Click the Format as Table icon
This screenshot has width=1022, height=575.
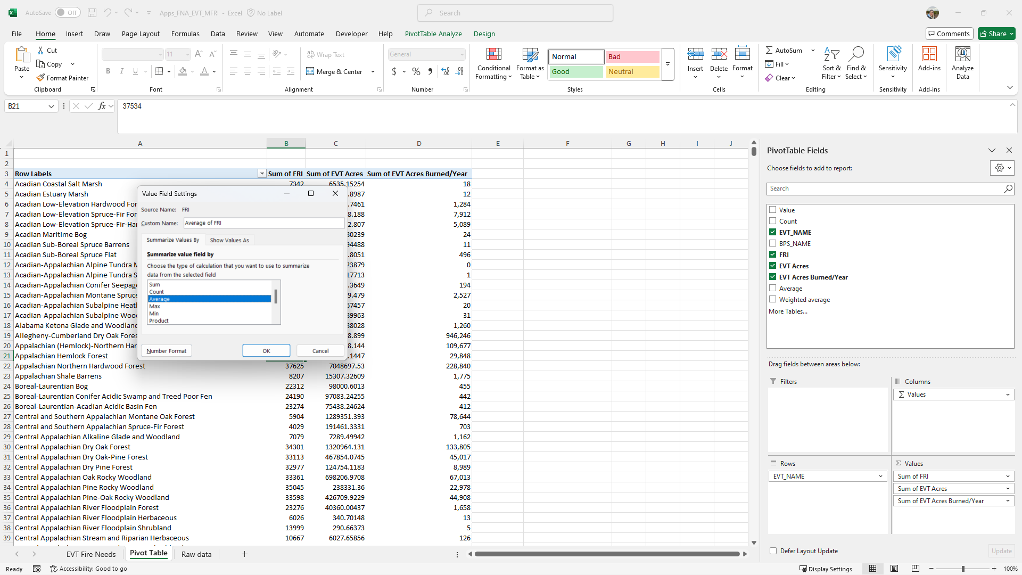coord(529,63)
